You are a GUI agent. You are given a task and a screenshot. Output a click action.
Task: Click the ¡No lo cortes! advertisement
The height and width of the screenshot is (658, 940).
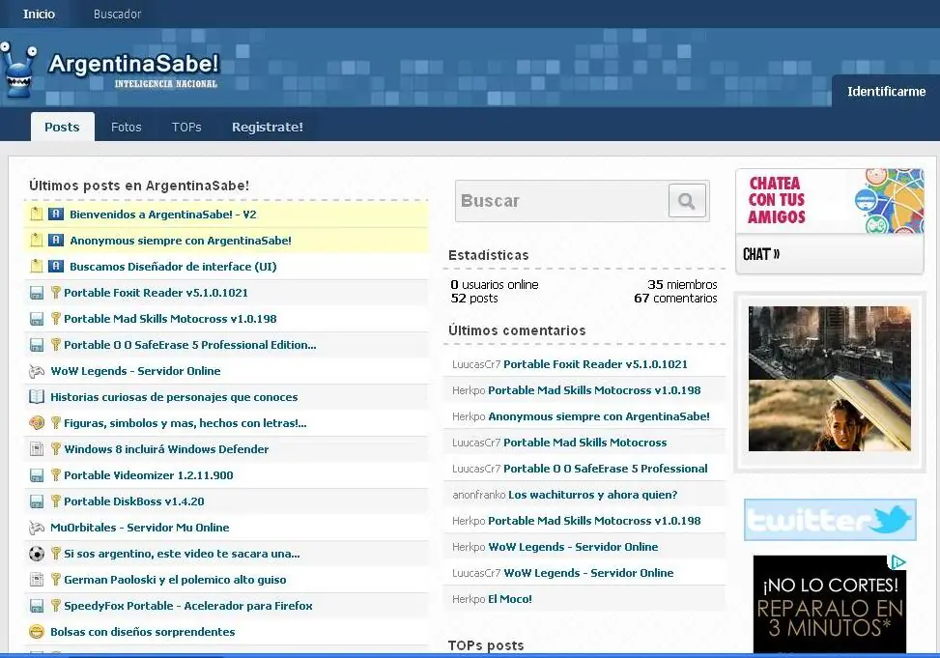click(830, 604)
